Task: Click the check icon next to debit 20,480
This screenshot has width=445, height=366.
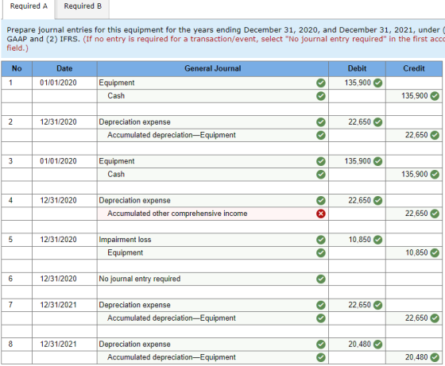Action: click(377, 345)
